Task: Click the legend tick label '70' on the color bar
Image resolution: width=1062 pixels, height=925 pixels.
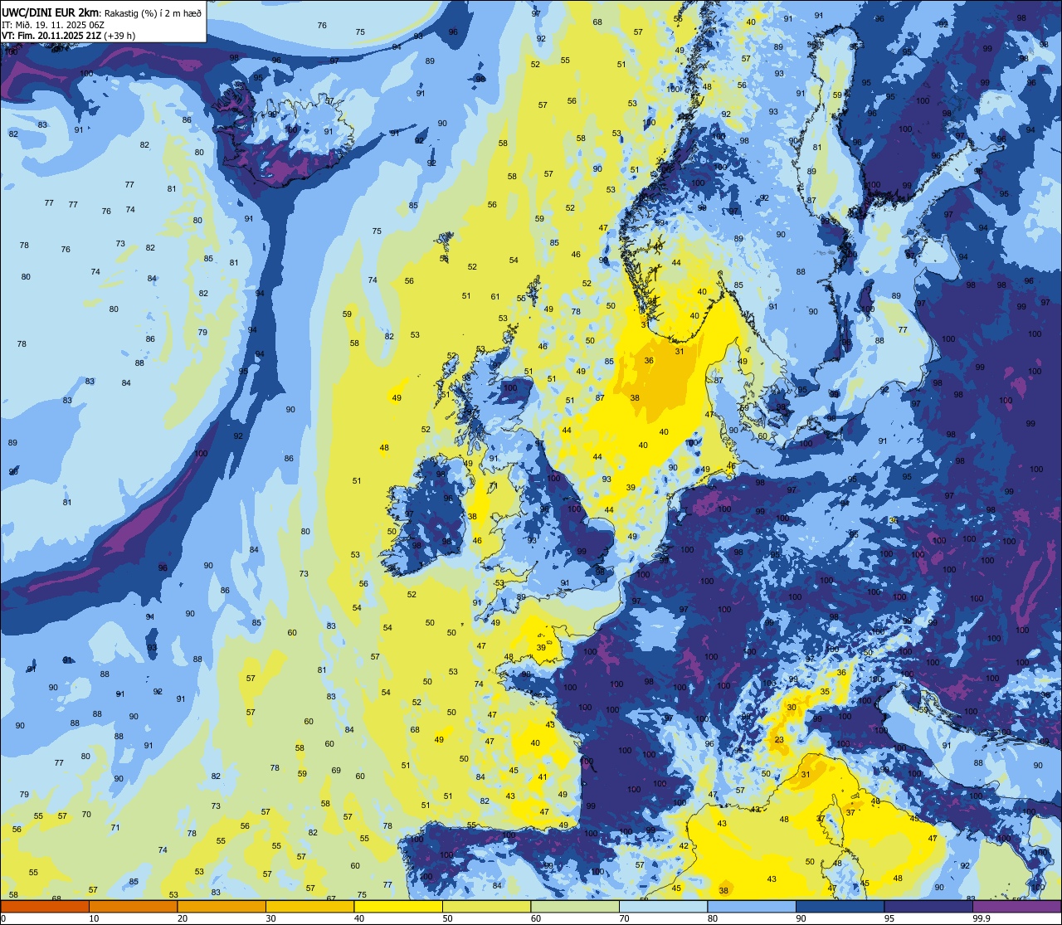Action: click(624, 918)
